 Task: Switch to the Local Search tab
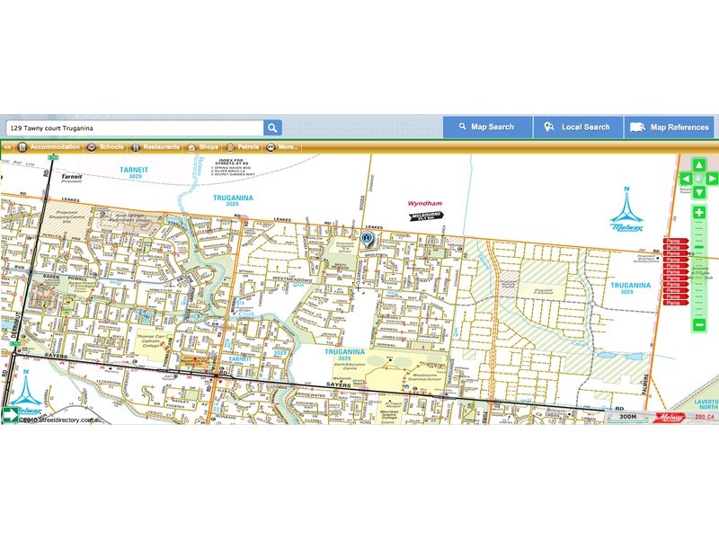pyautogui.click(x=578, y=128)
